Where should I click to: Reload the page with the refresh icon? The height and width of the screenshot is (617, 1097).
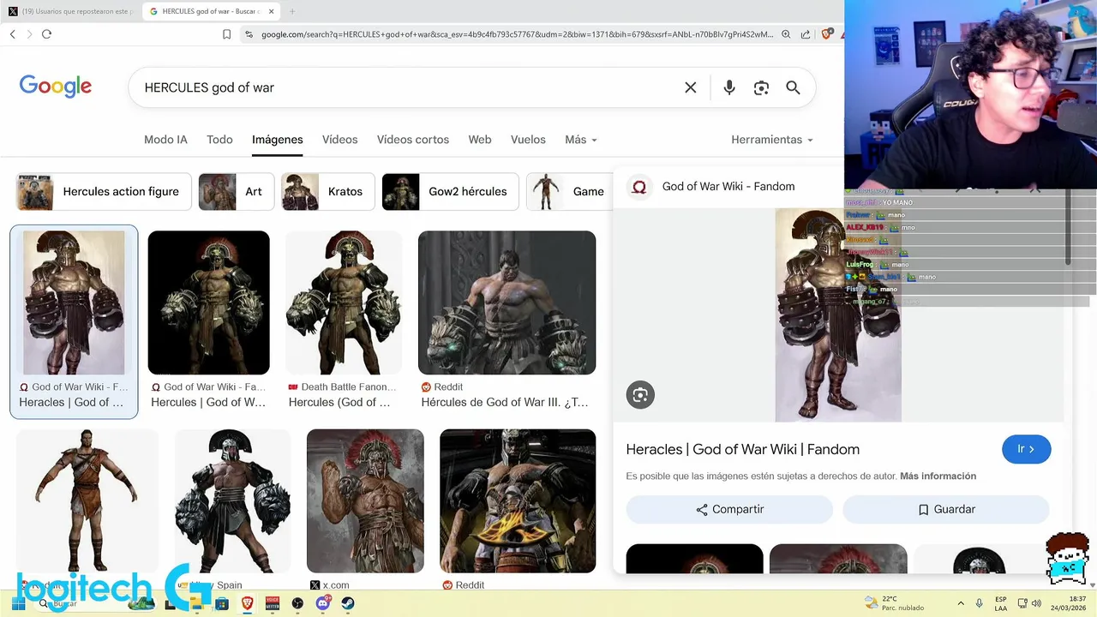click(x=46, y=34)
